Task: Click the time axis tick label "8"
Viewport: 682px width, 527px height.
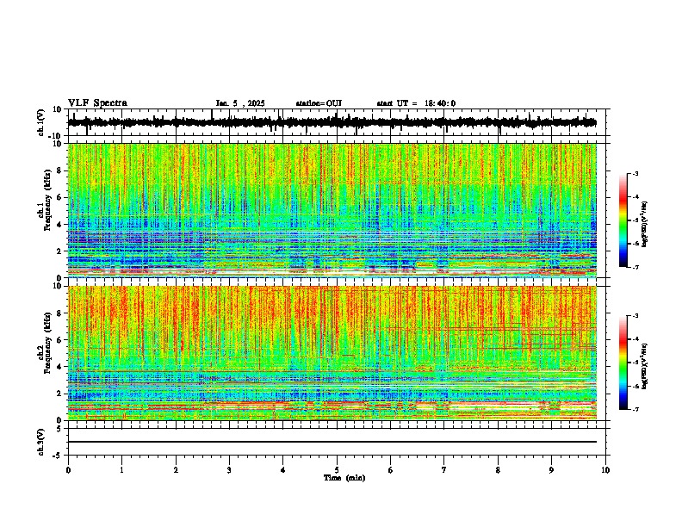Action: 498,470
